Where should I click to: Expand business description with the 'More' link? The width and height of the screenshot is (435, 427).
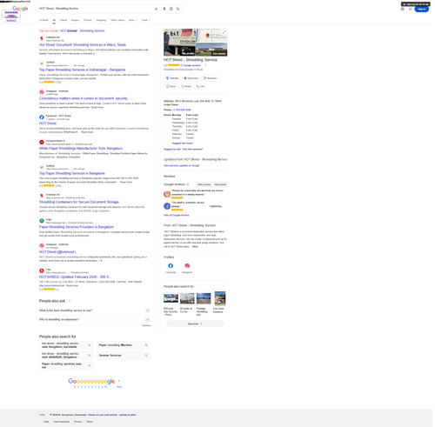195,247
